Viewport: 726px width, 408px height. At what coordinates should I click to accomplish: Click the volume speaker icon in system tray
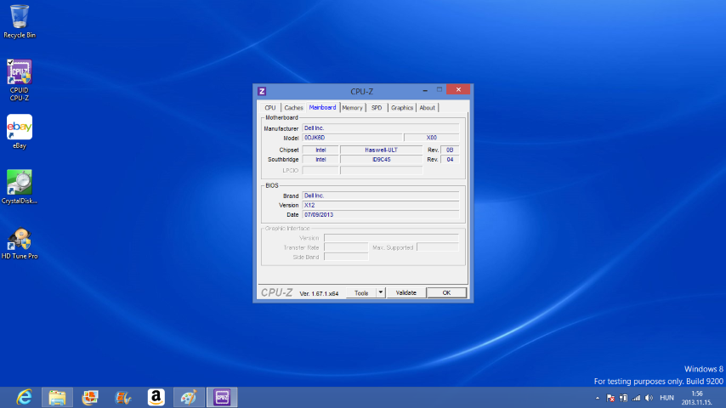point(649,398)
